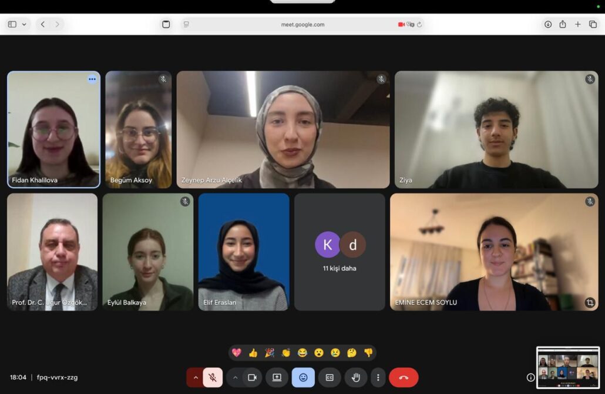
Task: Click the meet.google.com address bar
Action: tap(302, 24)
